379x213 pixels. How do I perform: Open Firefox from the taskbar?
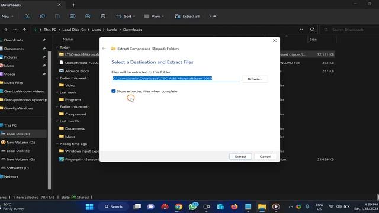click(x=235, y=206)
